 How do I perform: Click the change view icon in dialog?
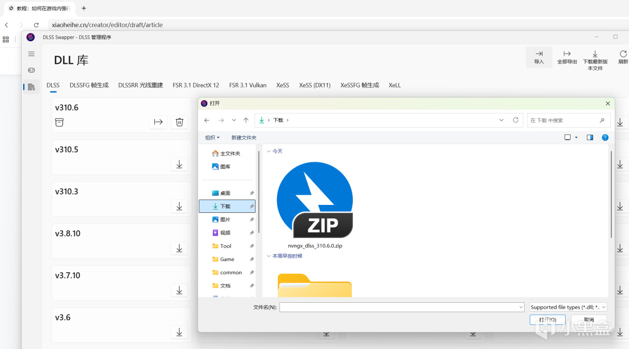pos(568,138)
